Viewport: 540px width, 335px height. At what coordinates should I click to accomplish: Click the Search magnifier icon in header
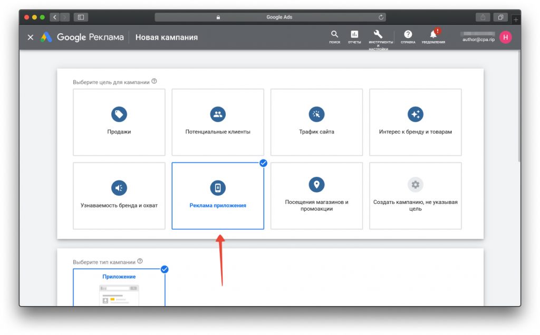(334, 35)
